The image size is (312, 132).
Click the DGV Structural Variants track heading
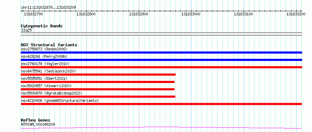point(49,45)
